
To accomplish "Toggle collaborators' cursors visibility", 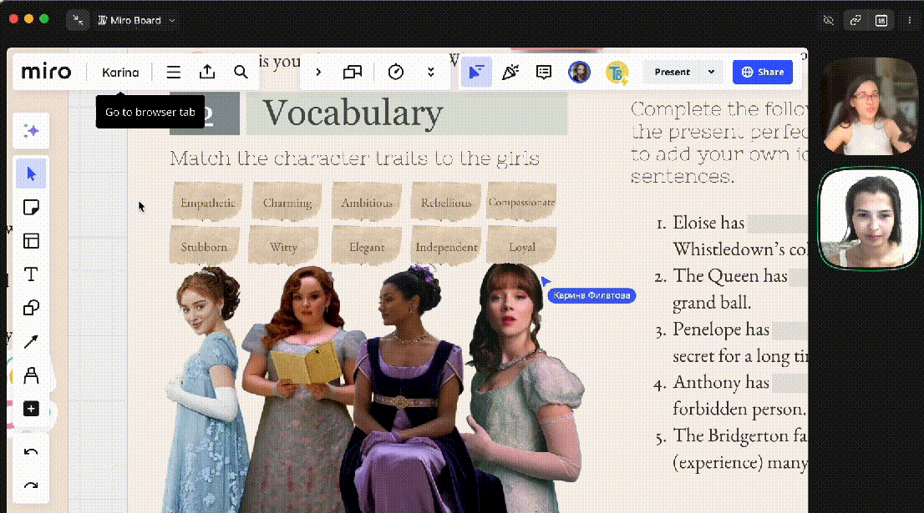I will [476, 73].
